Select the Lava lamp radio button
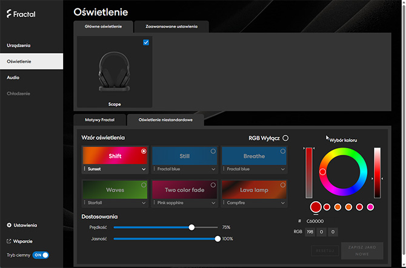Image resolution: width=406 pixels, height=268 pixels. click(x=283, y=185)
